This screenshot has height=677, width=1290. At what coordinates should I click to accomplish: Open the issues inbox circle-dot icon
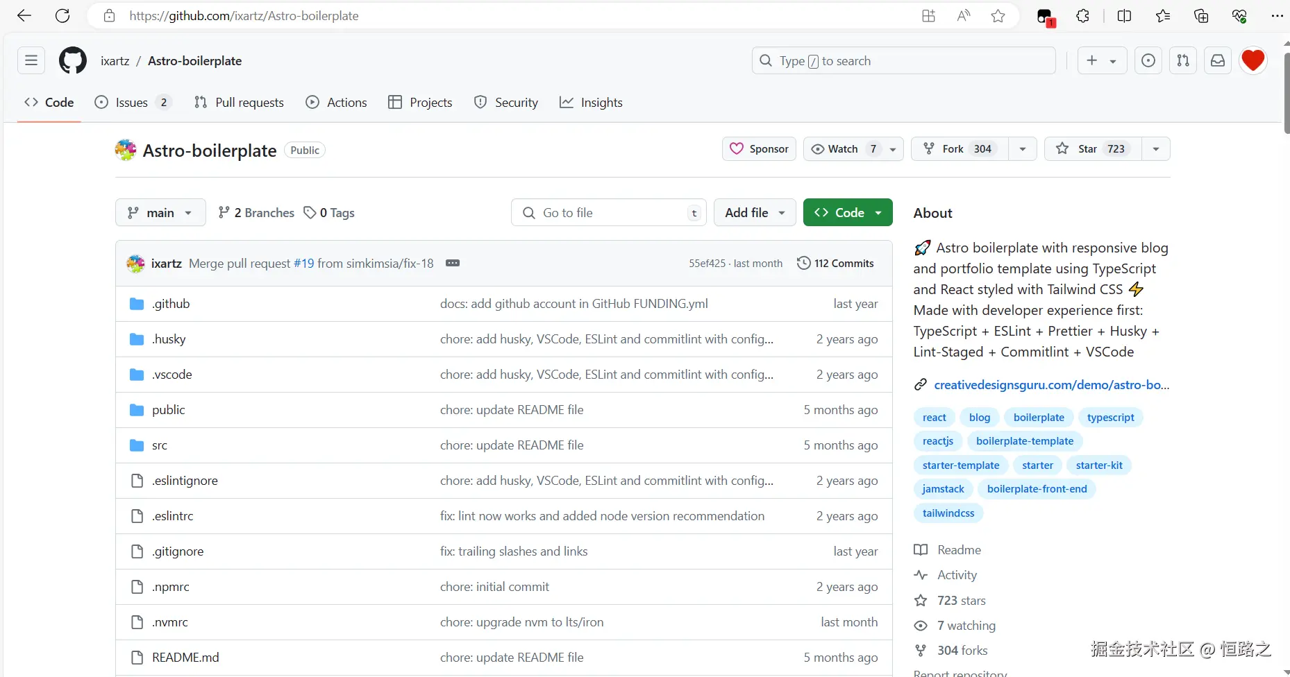(1148, 61)
